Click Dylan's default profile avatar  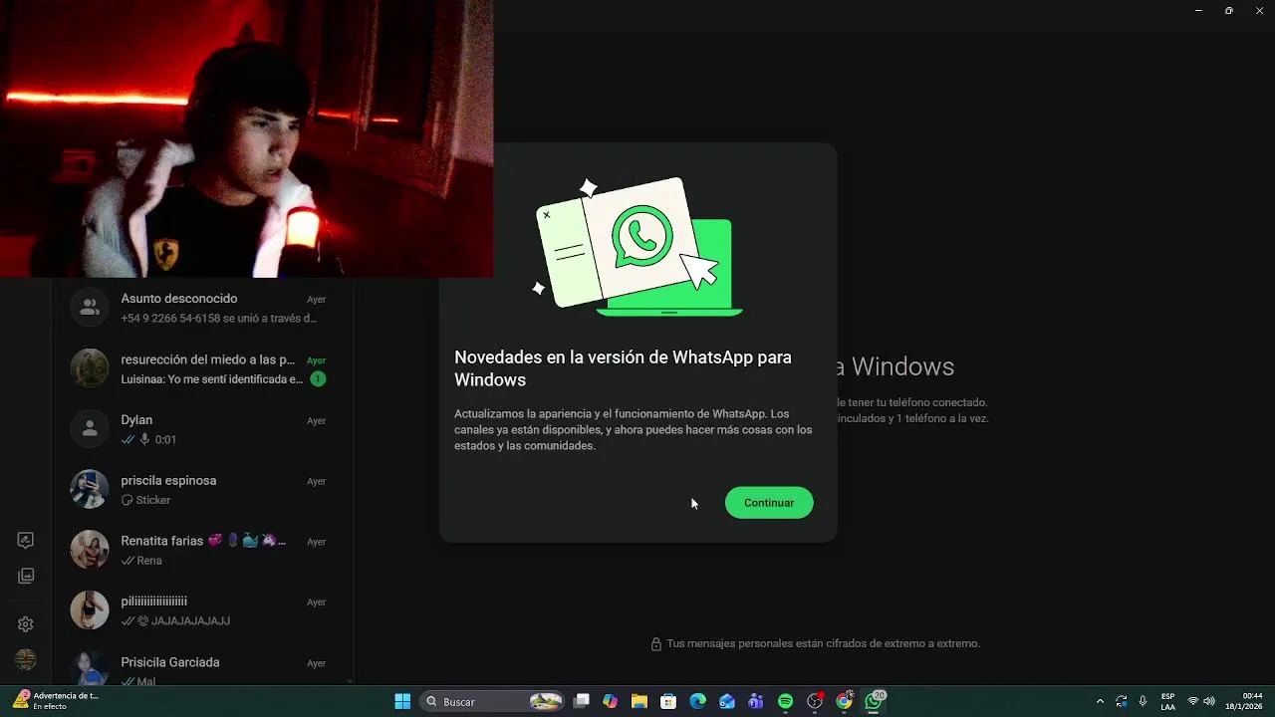[x=90, y=429]
